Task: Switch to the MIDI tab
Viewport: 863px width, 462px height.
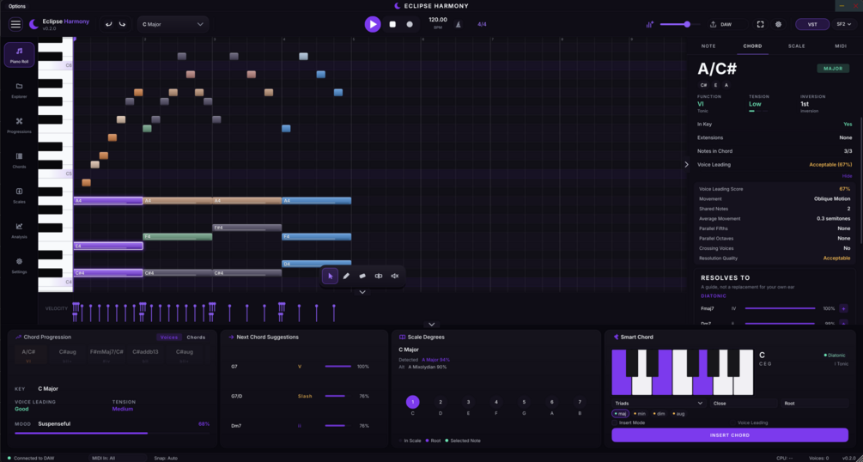Action: pyautogui.click(x=841, y=46)
